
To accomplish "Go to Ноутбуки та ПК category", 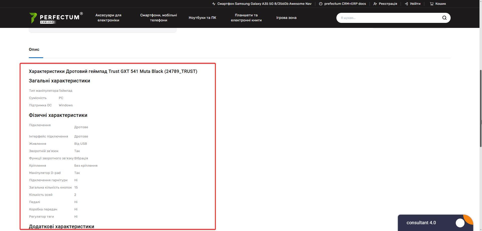I will click(x=202, y=18).
